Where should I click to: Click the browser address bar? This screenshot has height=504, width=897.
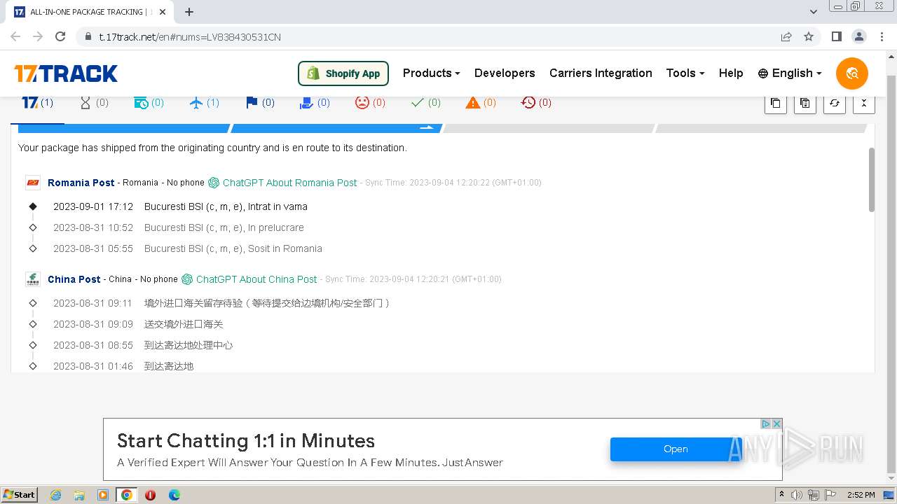[427, 37]
